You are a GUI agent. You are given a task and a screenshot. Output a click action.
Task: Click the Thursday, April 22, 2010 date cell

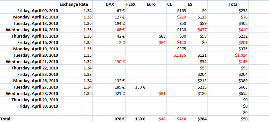point(29,68)
